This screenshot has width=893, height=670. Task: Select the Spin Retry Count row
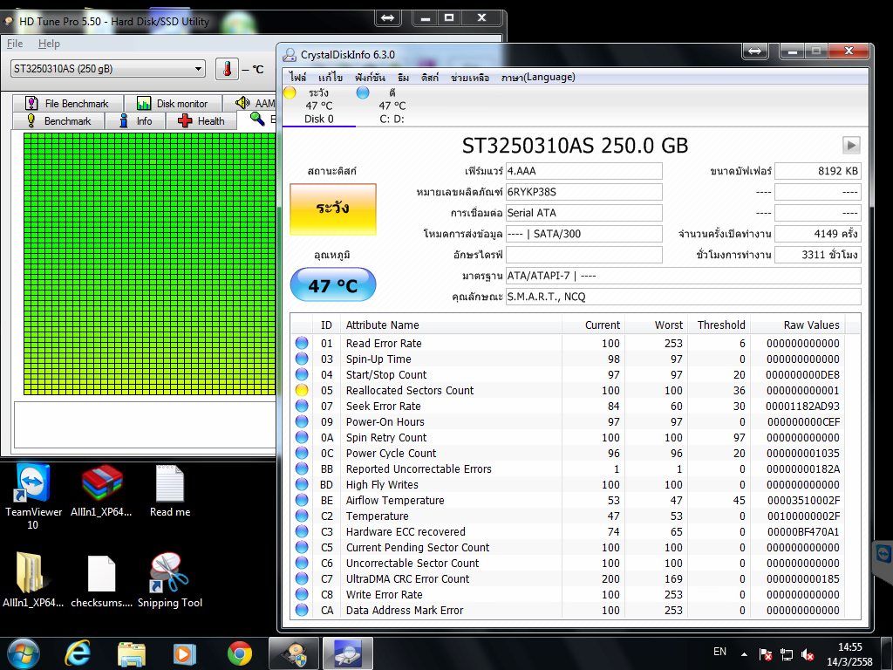coord(569,438)
